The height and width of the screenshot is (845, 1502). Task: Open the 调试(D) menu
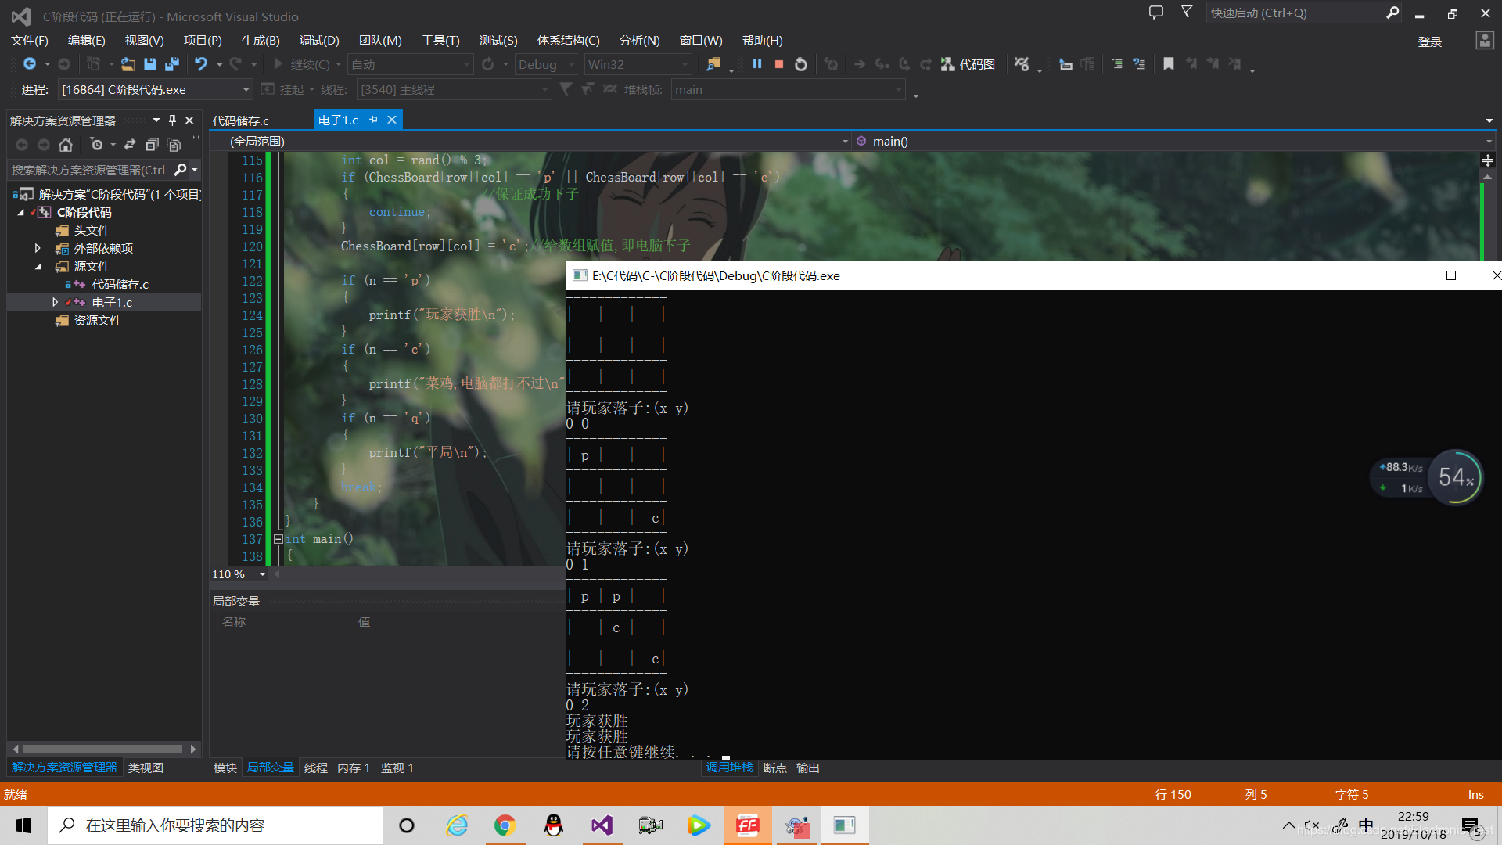coord(318,41)
